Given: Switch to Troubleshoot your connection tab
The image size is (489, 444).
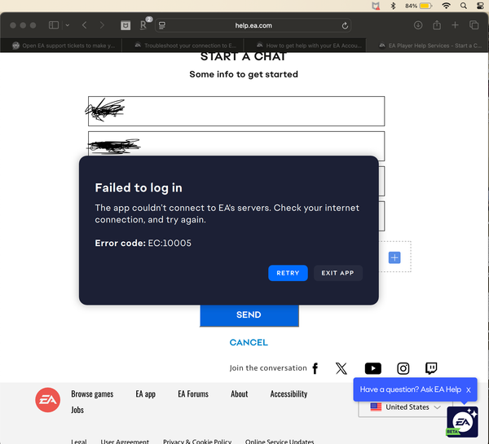Looking at the screenshot, I should (185, 46).
